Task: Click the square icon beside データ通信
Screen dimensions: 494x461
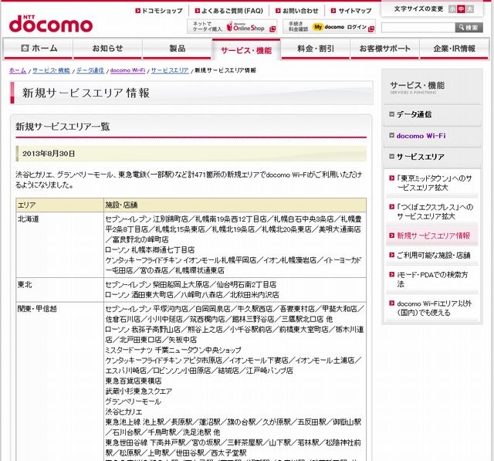Action: pyautogui.click(x=391, y=114)
